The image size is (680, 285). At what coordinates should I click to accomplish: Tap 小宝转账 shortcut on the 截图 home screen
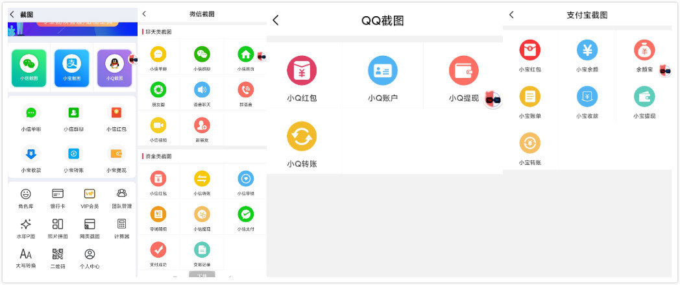(74, 159)
